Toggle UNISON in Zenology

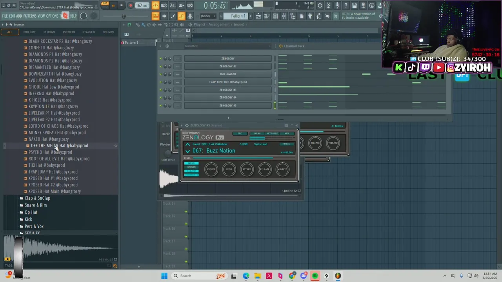(191, 167)
